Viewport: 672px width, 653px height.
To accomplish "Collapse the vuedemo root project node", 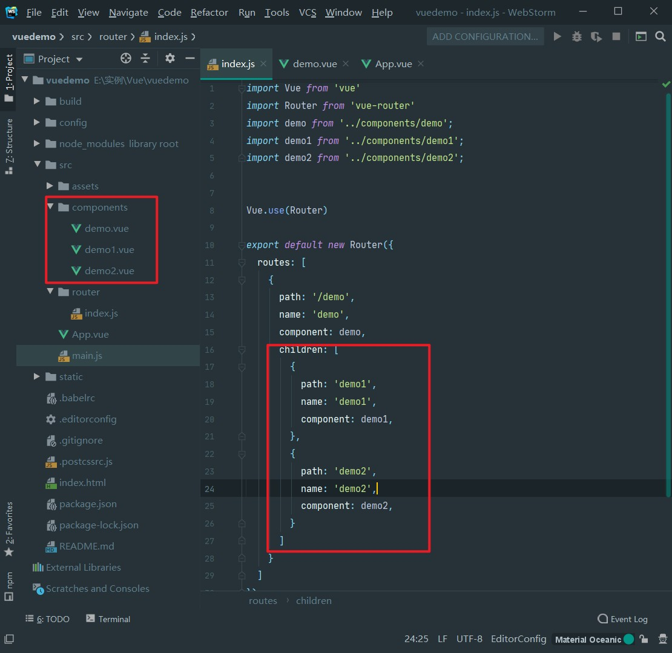I will (x=25, y=80).
